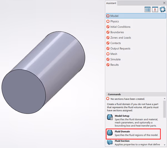
Task: Click the Physics step status circle
Action: [108, 21]
